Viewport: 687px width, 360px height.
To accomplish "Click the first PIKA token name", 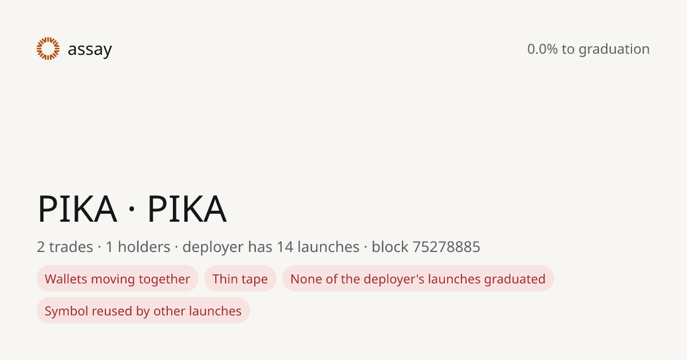I will pos(77,209).
